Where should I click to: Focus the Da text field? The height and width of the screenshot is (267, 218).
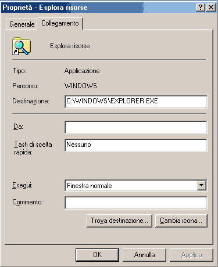(x=136, y=127)
